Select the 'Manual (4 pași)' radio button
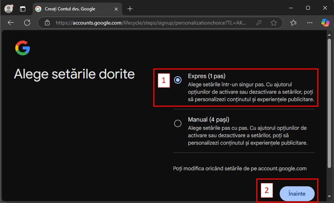 178,123
